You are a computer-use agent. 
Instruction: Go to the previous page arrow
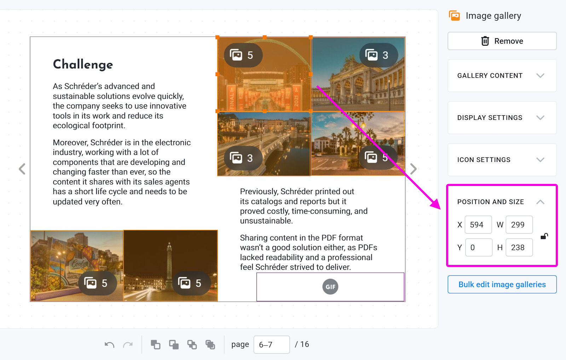22,169
